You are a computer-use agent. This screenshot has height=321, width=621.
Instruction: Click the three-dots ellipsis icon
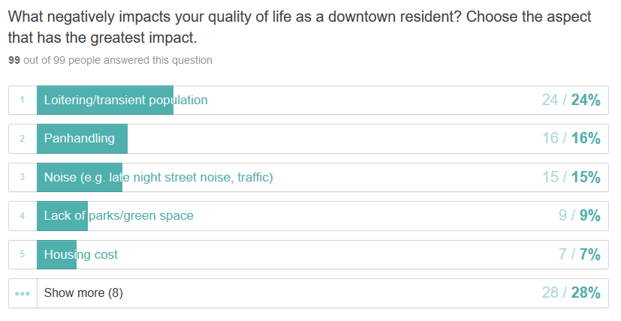pyautogui.click(x=23, y=294)
